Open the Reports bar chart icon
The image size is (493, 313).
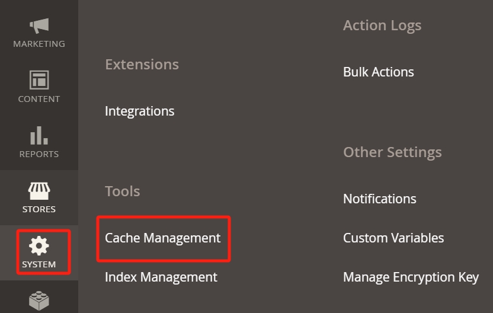point(39,135)
